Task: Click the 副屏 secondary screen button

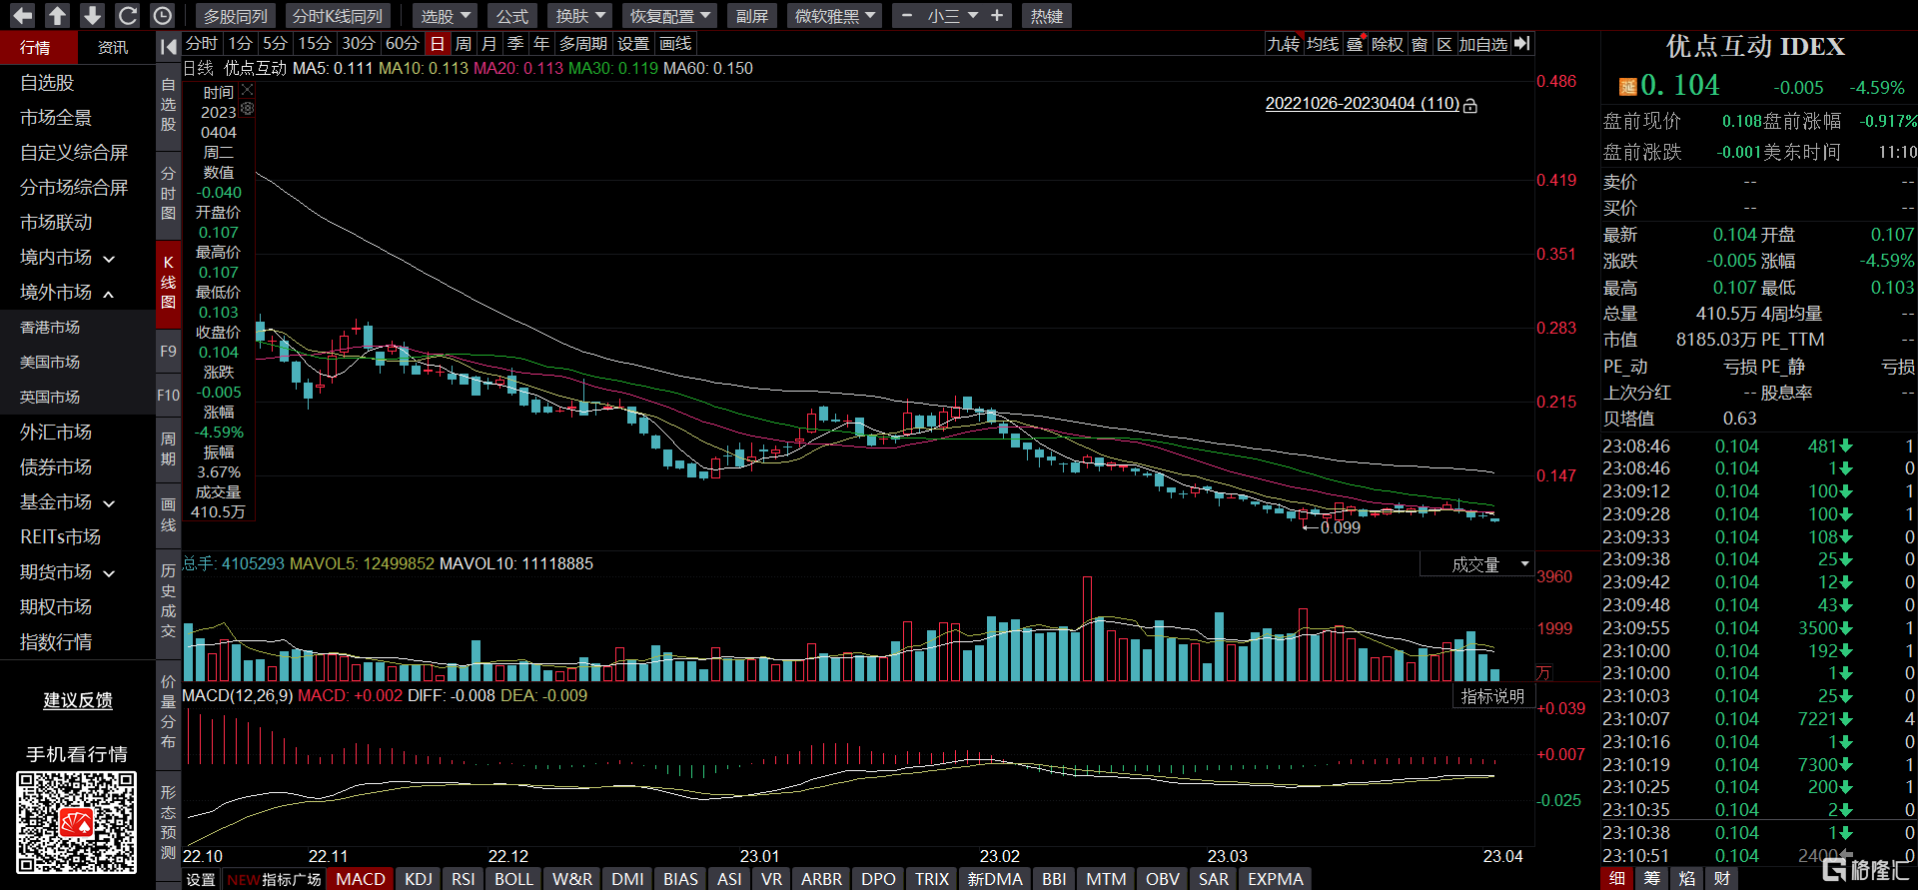Action: 752,16
